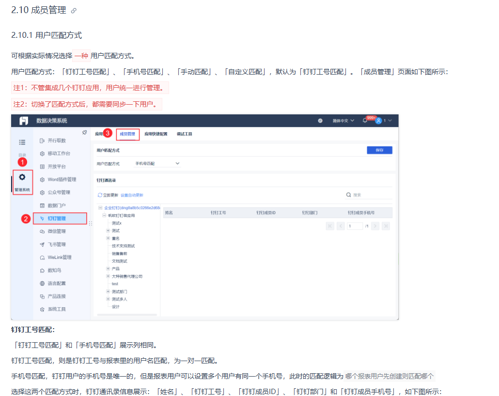Image resolution: width=499 pixels, height=396 pixels.
Task: Click the round icon left of 简体中文
Action: [320, 121]
